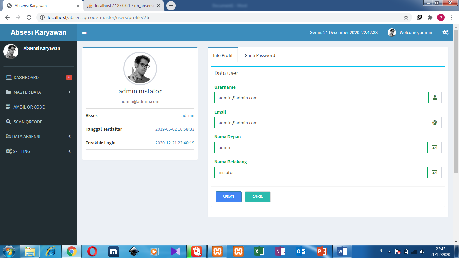Click the ID card icon beside Nama Depan
The width and height of the screenshot is (459, 258).
435,147
